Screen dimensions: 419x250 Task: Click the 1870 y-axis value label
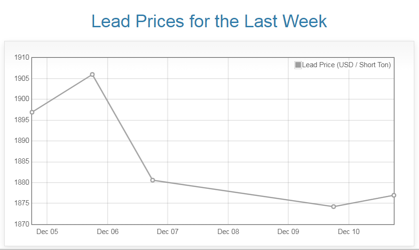[x=22, y=224]
